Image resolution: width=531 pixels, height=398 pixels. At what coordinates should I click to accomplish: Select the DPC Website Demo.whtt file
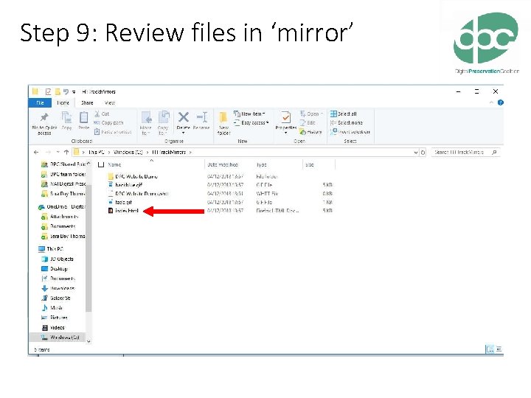tap(141, 194)
